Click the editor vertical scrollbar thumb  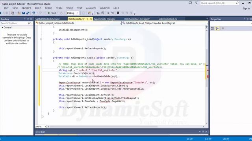207,68
